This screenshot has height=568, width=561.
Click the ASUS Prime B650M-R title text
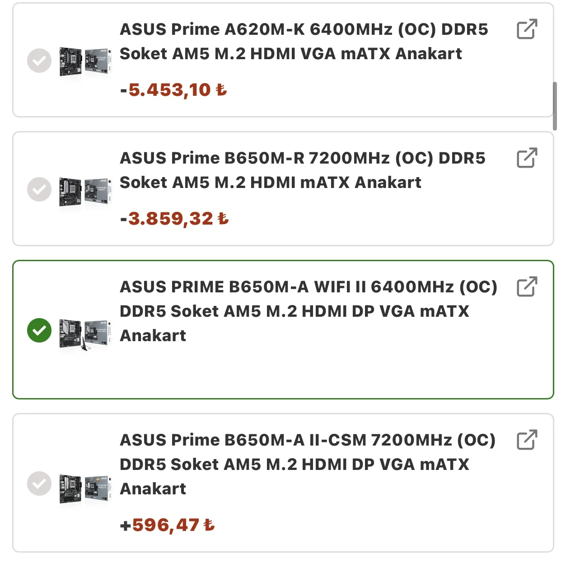coord(302,170)
